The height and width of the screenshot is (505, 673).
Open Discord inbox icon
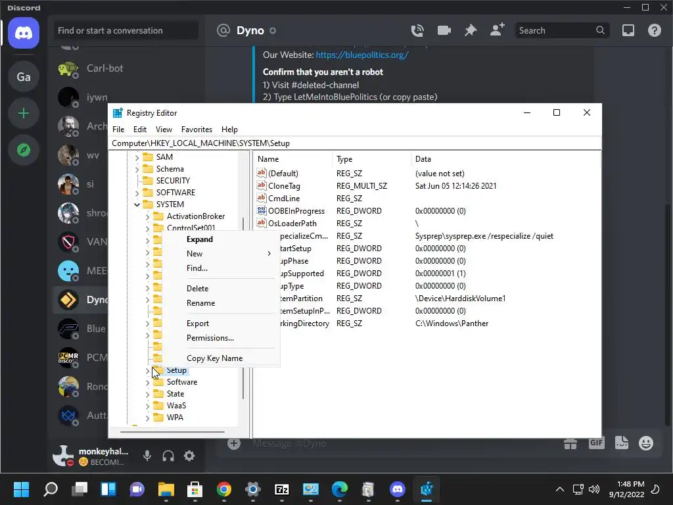tap(628, 30)
